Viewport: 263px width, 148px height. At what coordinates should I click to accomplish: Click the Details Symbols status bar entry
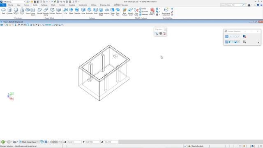click(x=197, y=146)
